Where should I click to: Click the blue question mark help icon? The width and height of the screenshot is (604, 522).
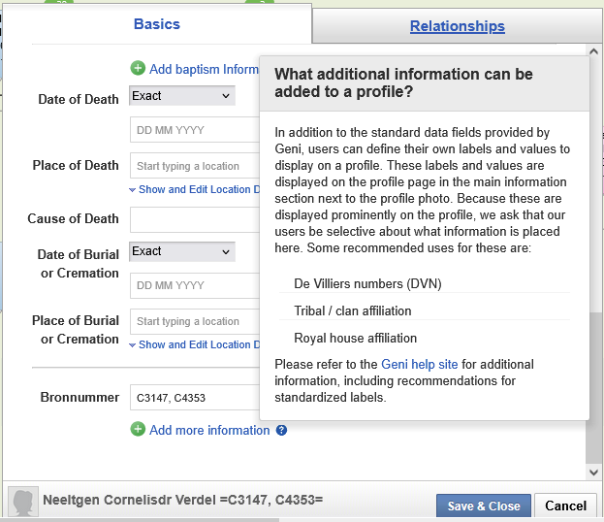pyautogui.click(x=281, y=431)
